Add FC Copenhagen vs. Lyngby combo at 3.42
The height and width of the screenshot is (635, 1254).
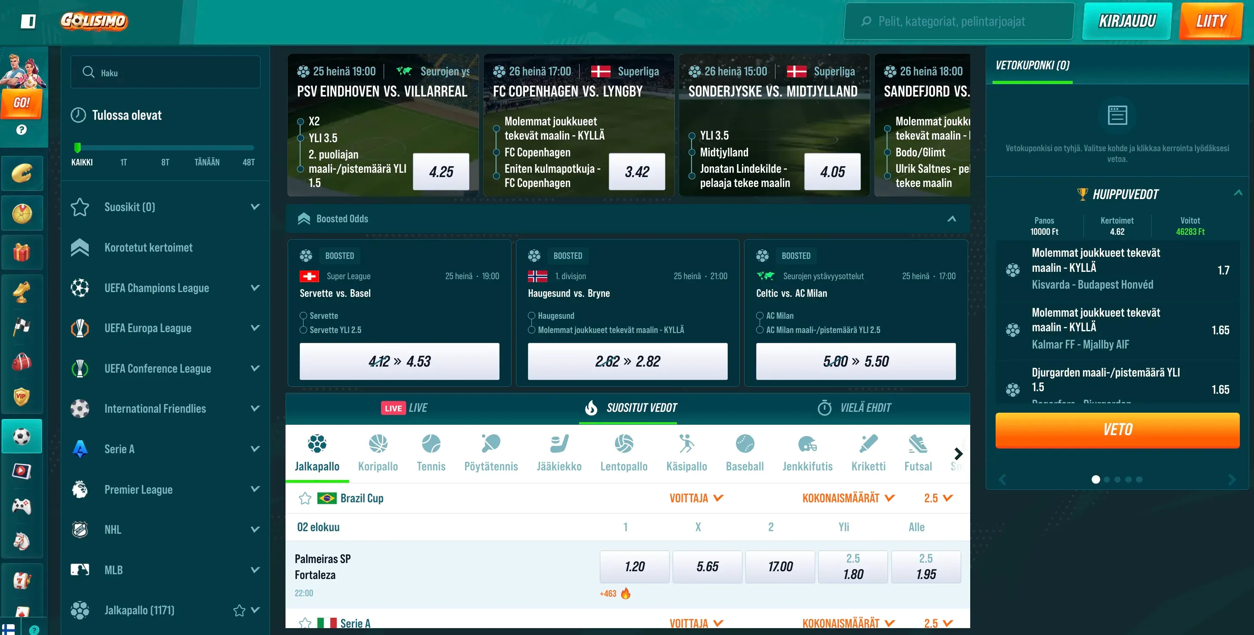[637, 171]
